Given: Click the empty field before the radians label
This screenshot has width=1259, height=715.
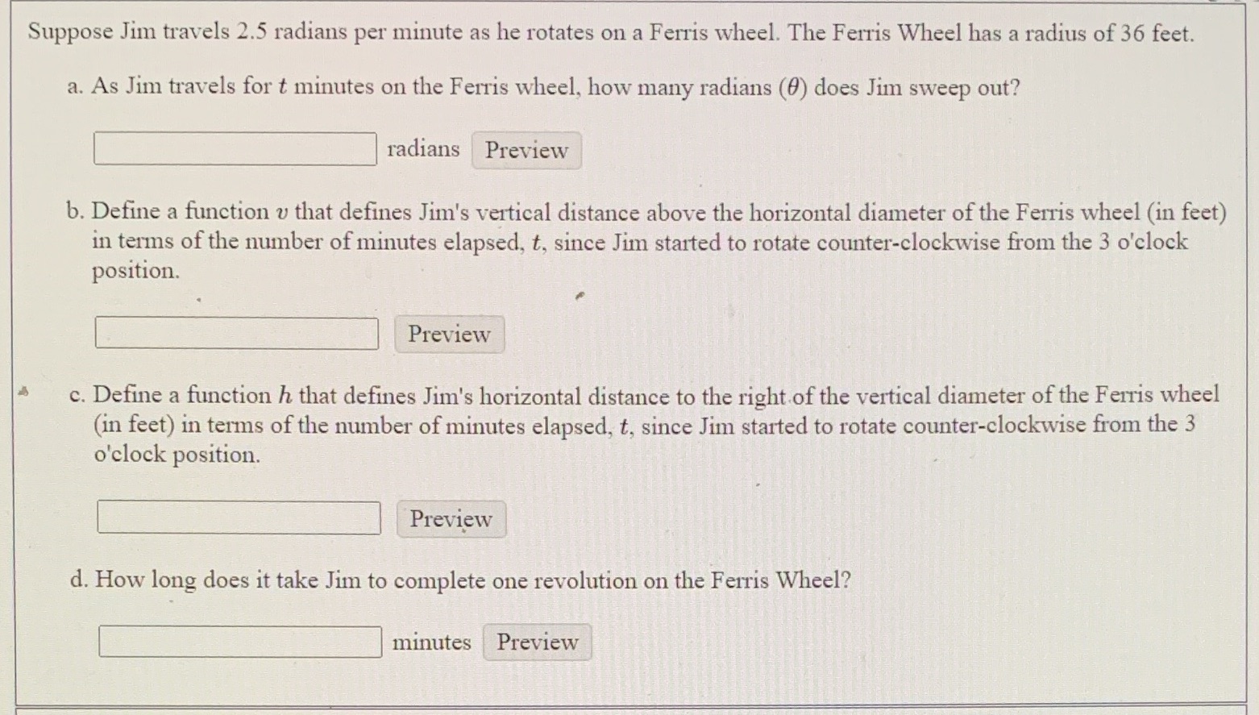Looking at the screenshot, I should 234,149.
